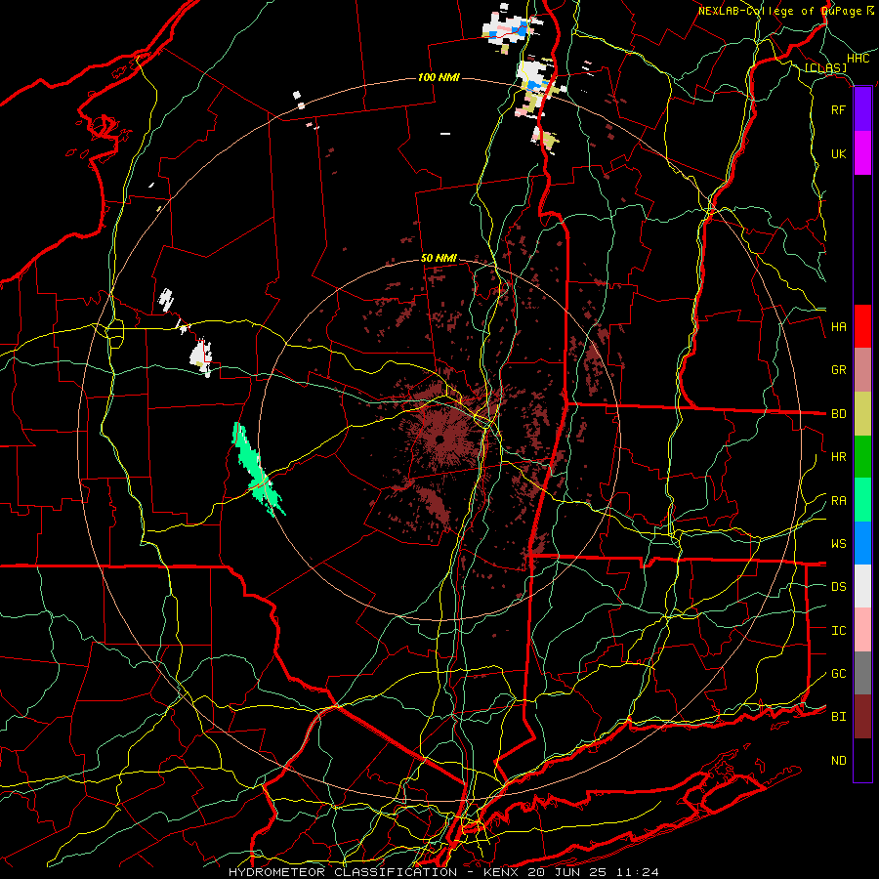Click the "BD" legend label
This screenshot has height=879, width=879.
click(x=838, y=414)
